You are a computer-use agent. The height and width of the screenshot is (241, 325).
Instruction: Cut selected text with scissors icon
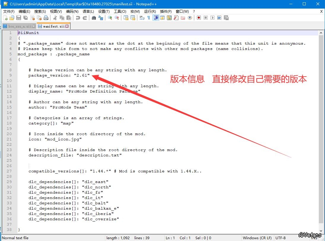click(55, 18)
